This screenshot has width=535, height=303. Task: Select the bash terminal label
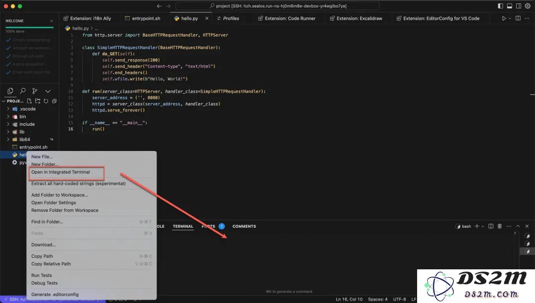point(463,226)
